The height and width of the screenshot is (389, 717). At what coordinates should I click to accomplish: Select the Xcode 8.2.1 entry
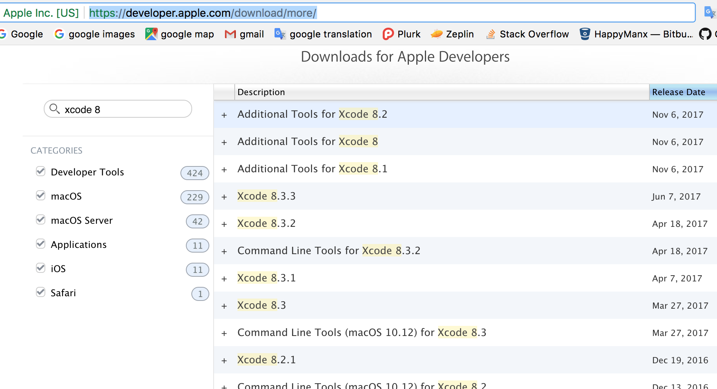click(266, 360)
